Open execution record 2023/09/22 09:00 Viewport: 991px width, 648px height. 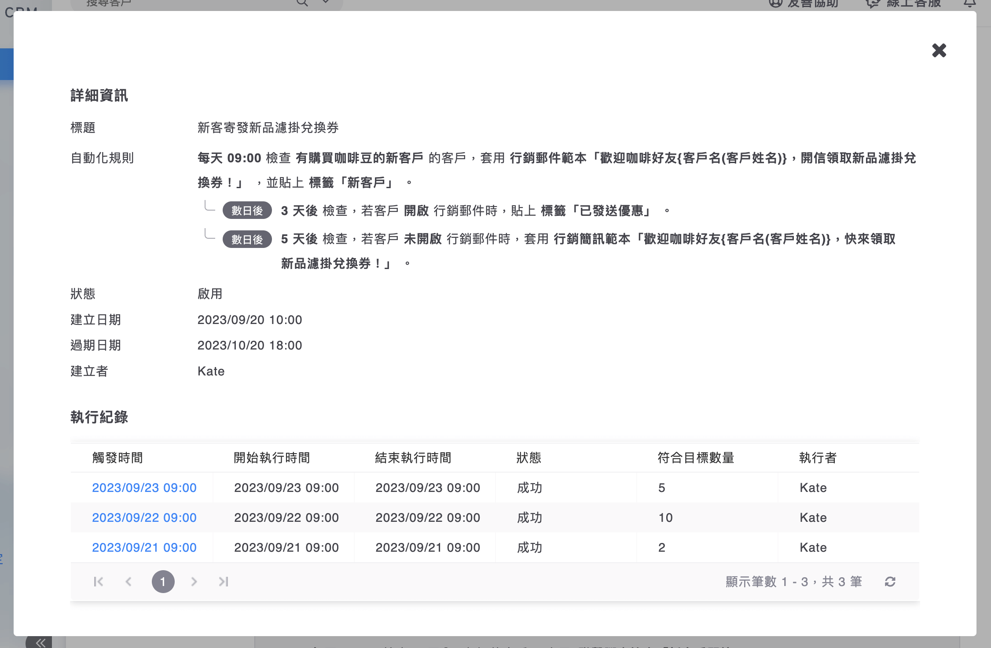[x=144, y=517]
